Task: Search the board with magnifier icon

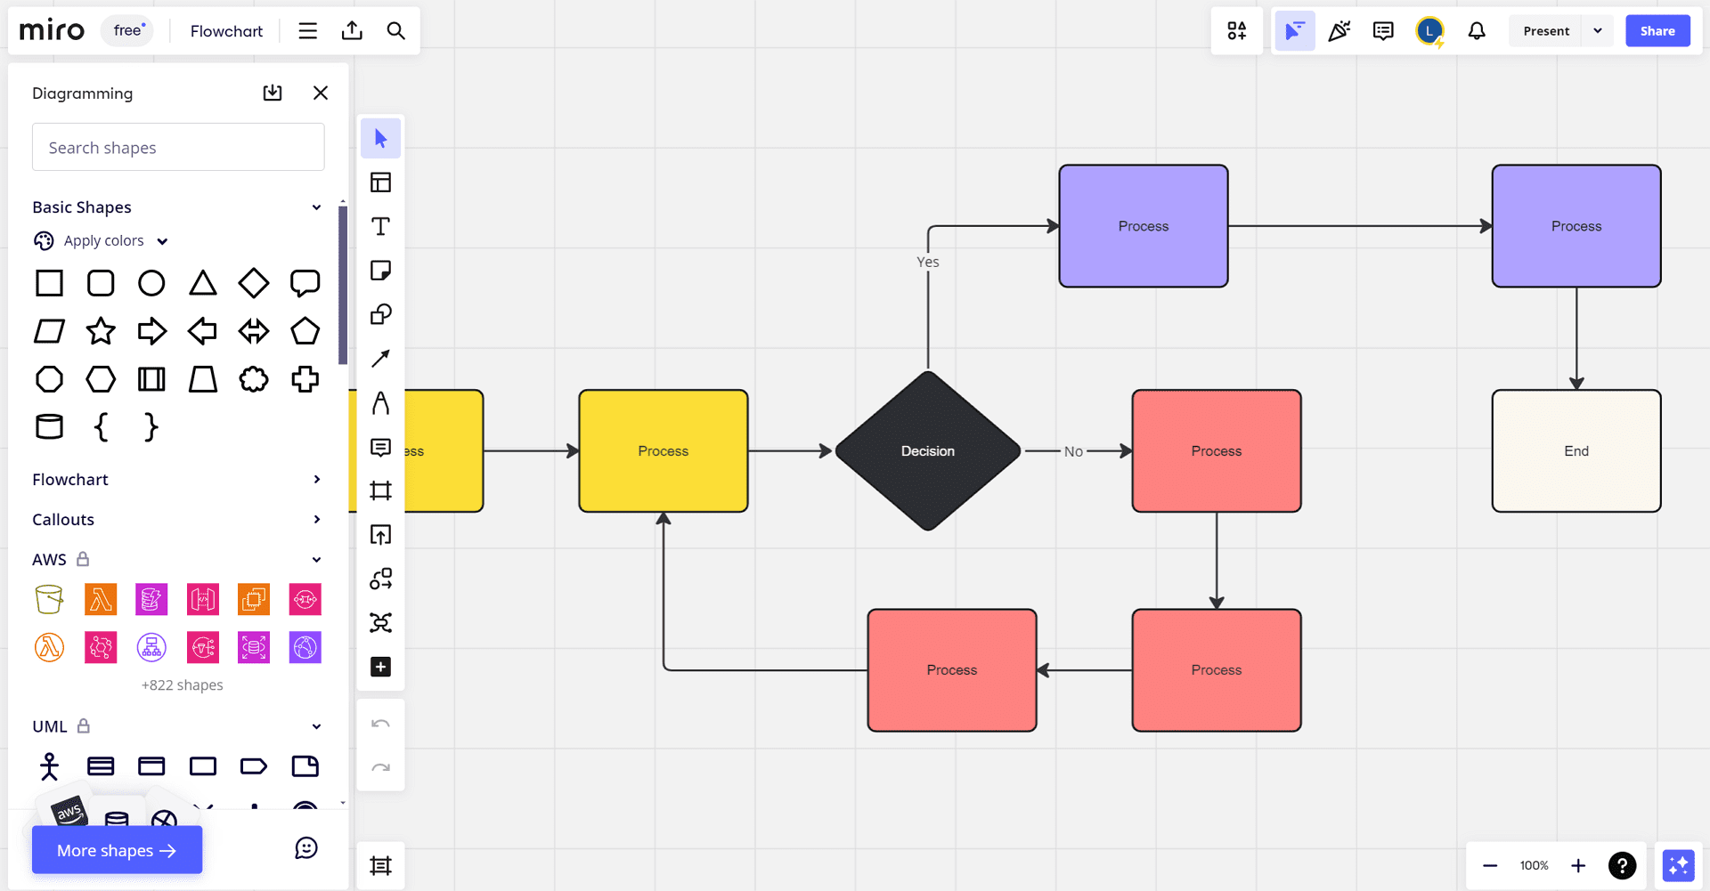Action: tap(396, 31)
